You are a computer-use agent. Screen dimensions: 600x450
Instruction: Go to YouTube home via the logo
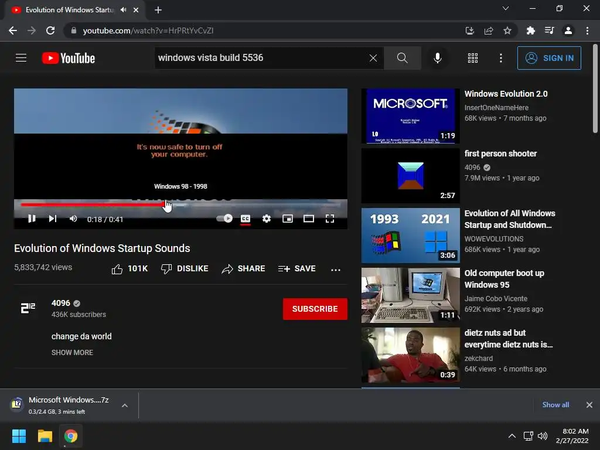click(69, 58)
